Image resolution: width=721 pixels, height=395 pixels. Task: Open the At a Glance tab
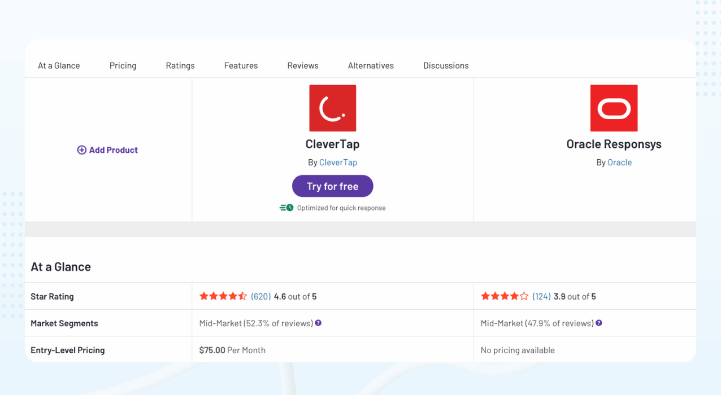[x=59, y=65]
